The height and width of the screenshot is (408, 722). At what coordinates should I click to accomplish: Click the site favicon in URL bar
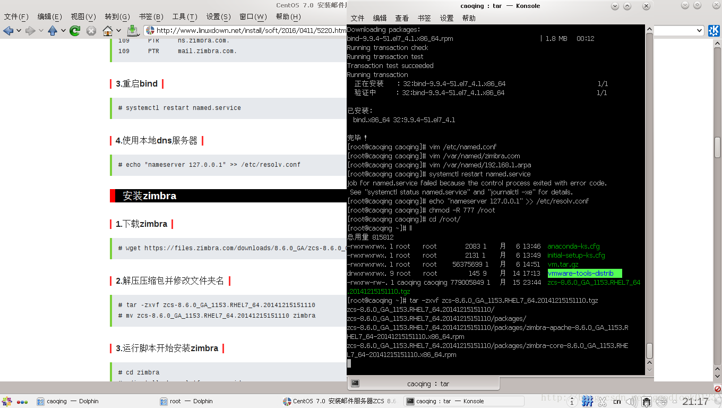tap(150, 31)
